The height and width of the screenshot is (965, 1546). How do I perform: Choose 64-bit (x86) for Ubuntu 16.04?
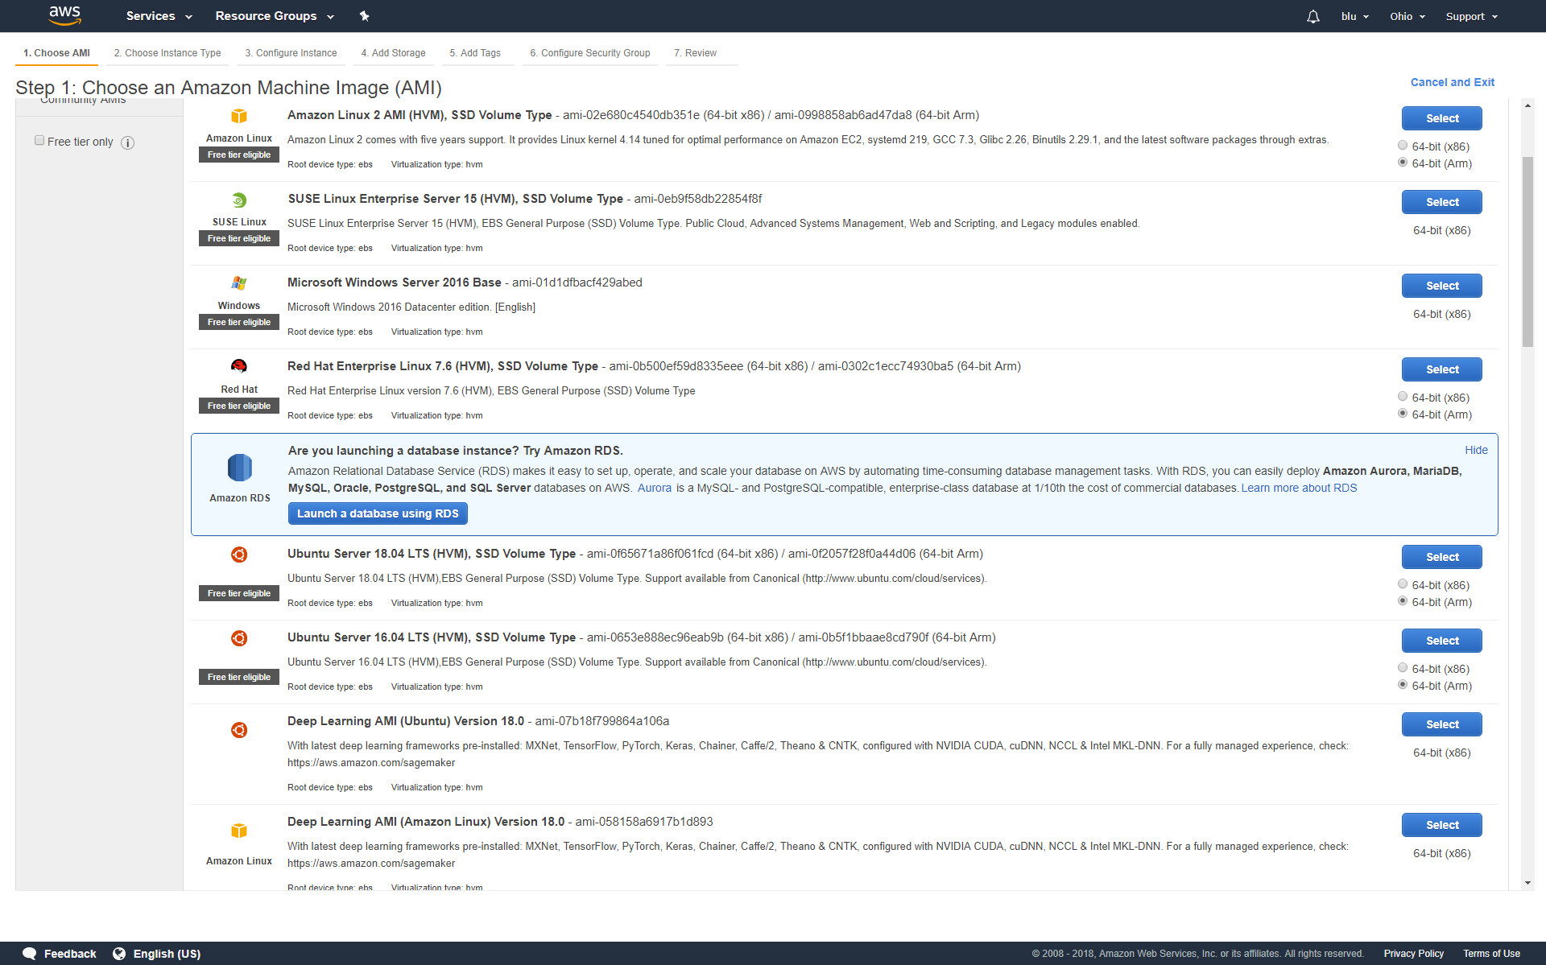1403,668
